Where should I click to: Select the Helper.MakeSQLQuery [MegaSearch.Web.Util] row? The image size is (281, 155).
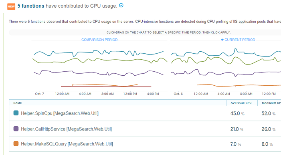point(145,144)
